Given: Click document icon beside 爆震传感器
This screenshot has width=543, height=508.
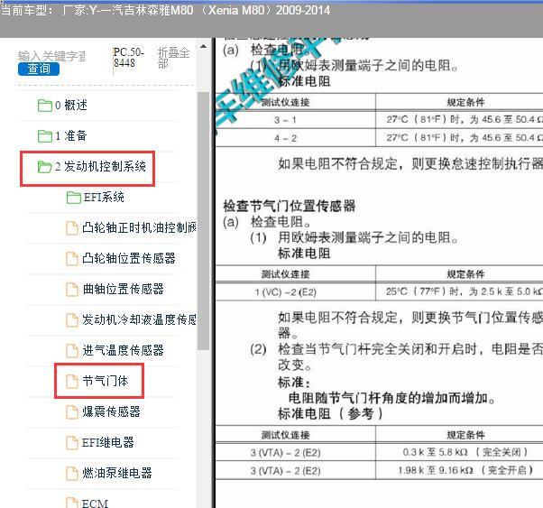Looking at the screenshot, I should pos(72,412).
